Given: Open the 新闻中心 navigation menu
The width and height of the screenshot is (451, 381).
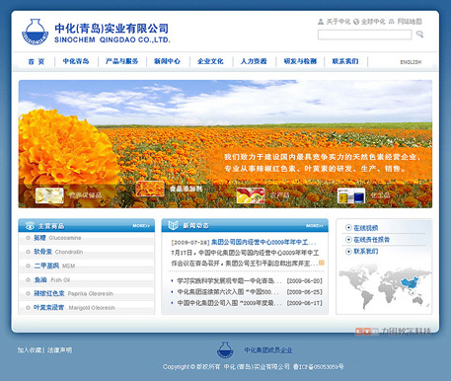Looking at the screenshot, I should pyautogui.click(x=167, y=61).
